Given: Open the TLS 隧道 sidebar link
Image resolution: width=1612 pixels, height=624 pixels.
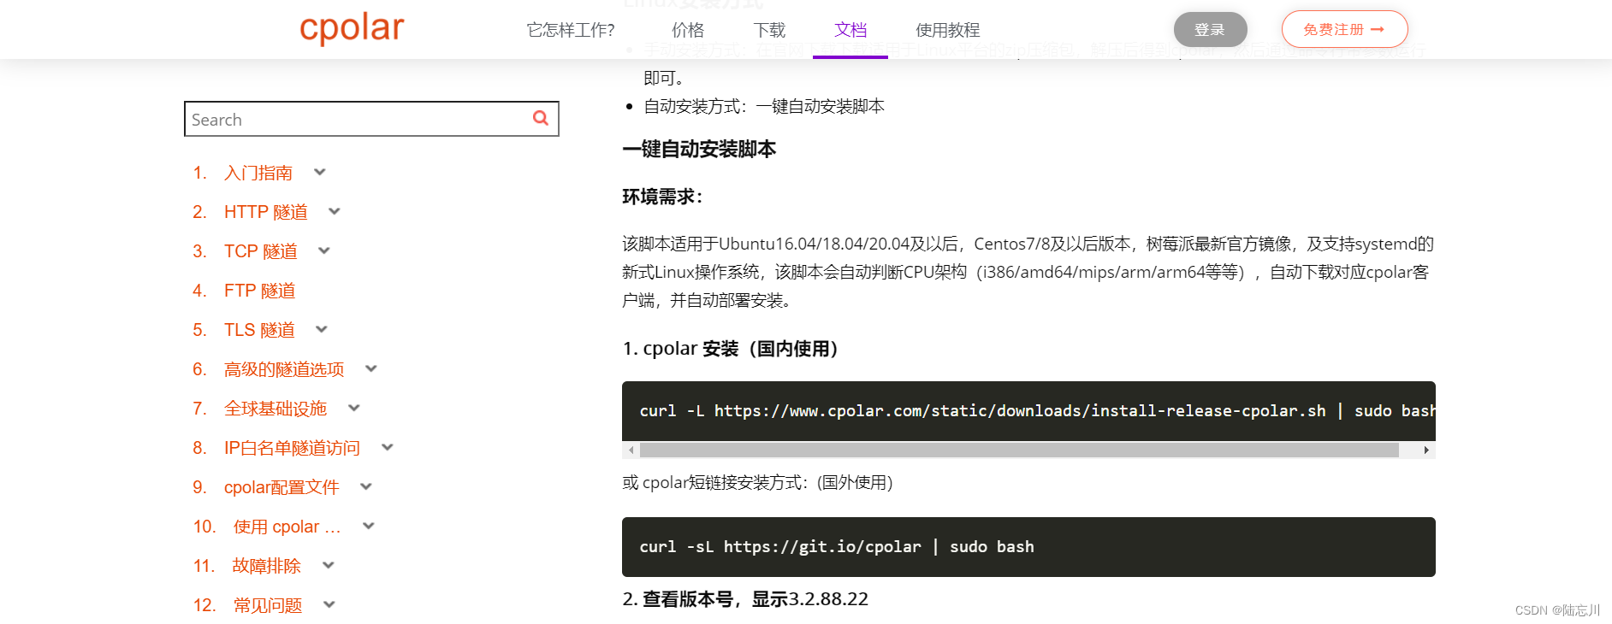Looking at the screenshot, I should click(x=259, y=330).
